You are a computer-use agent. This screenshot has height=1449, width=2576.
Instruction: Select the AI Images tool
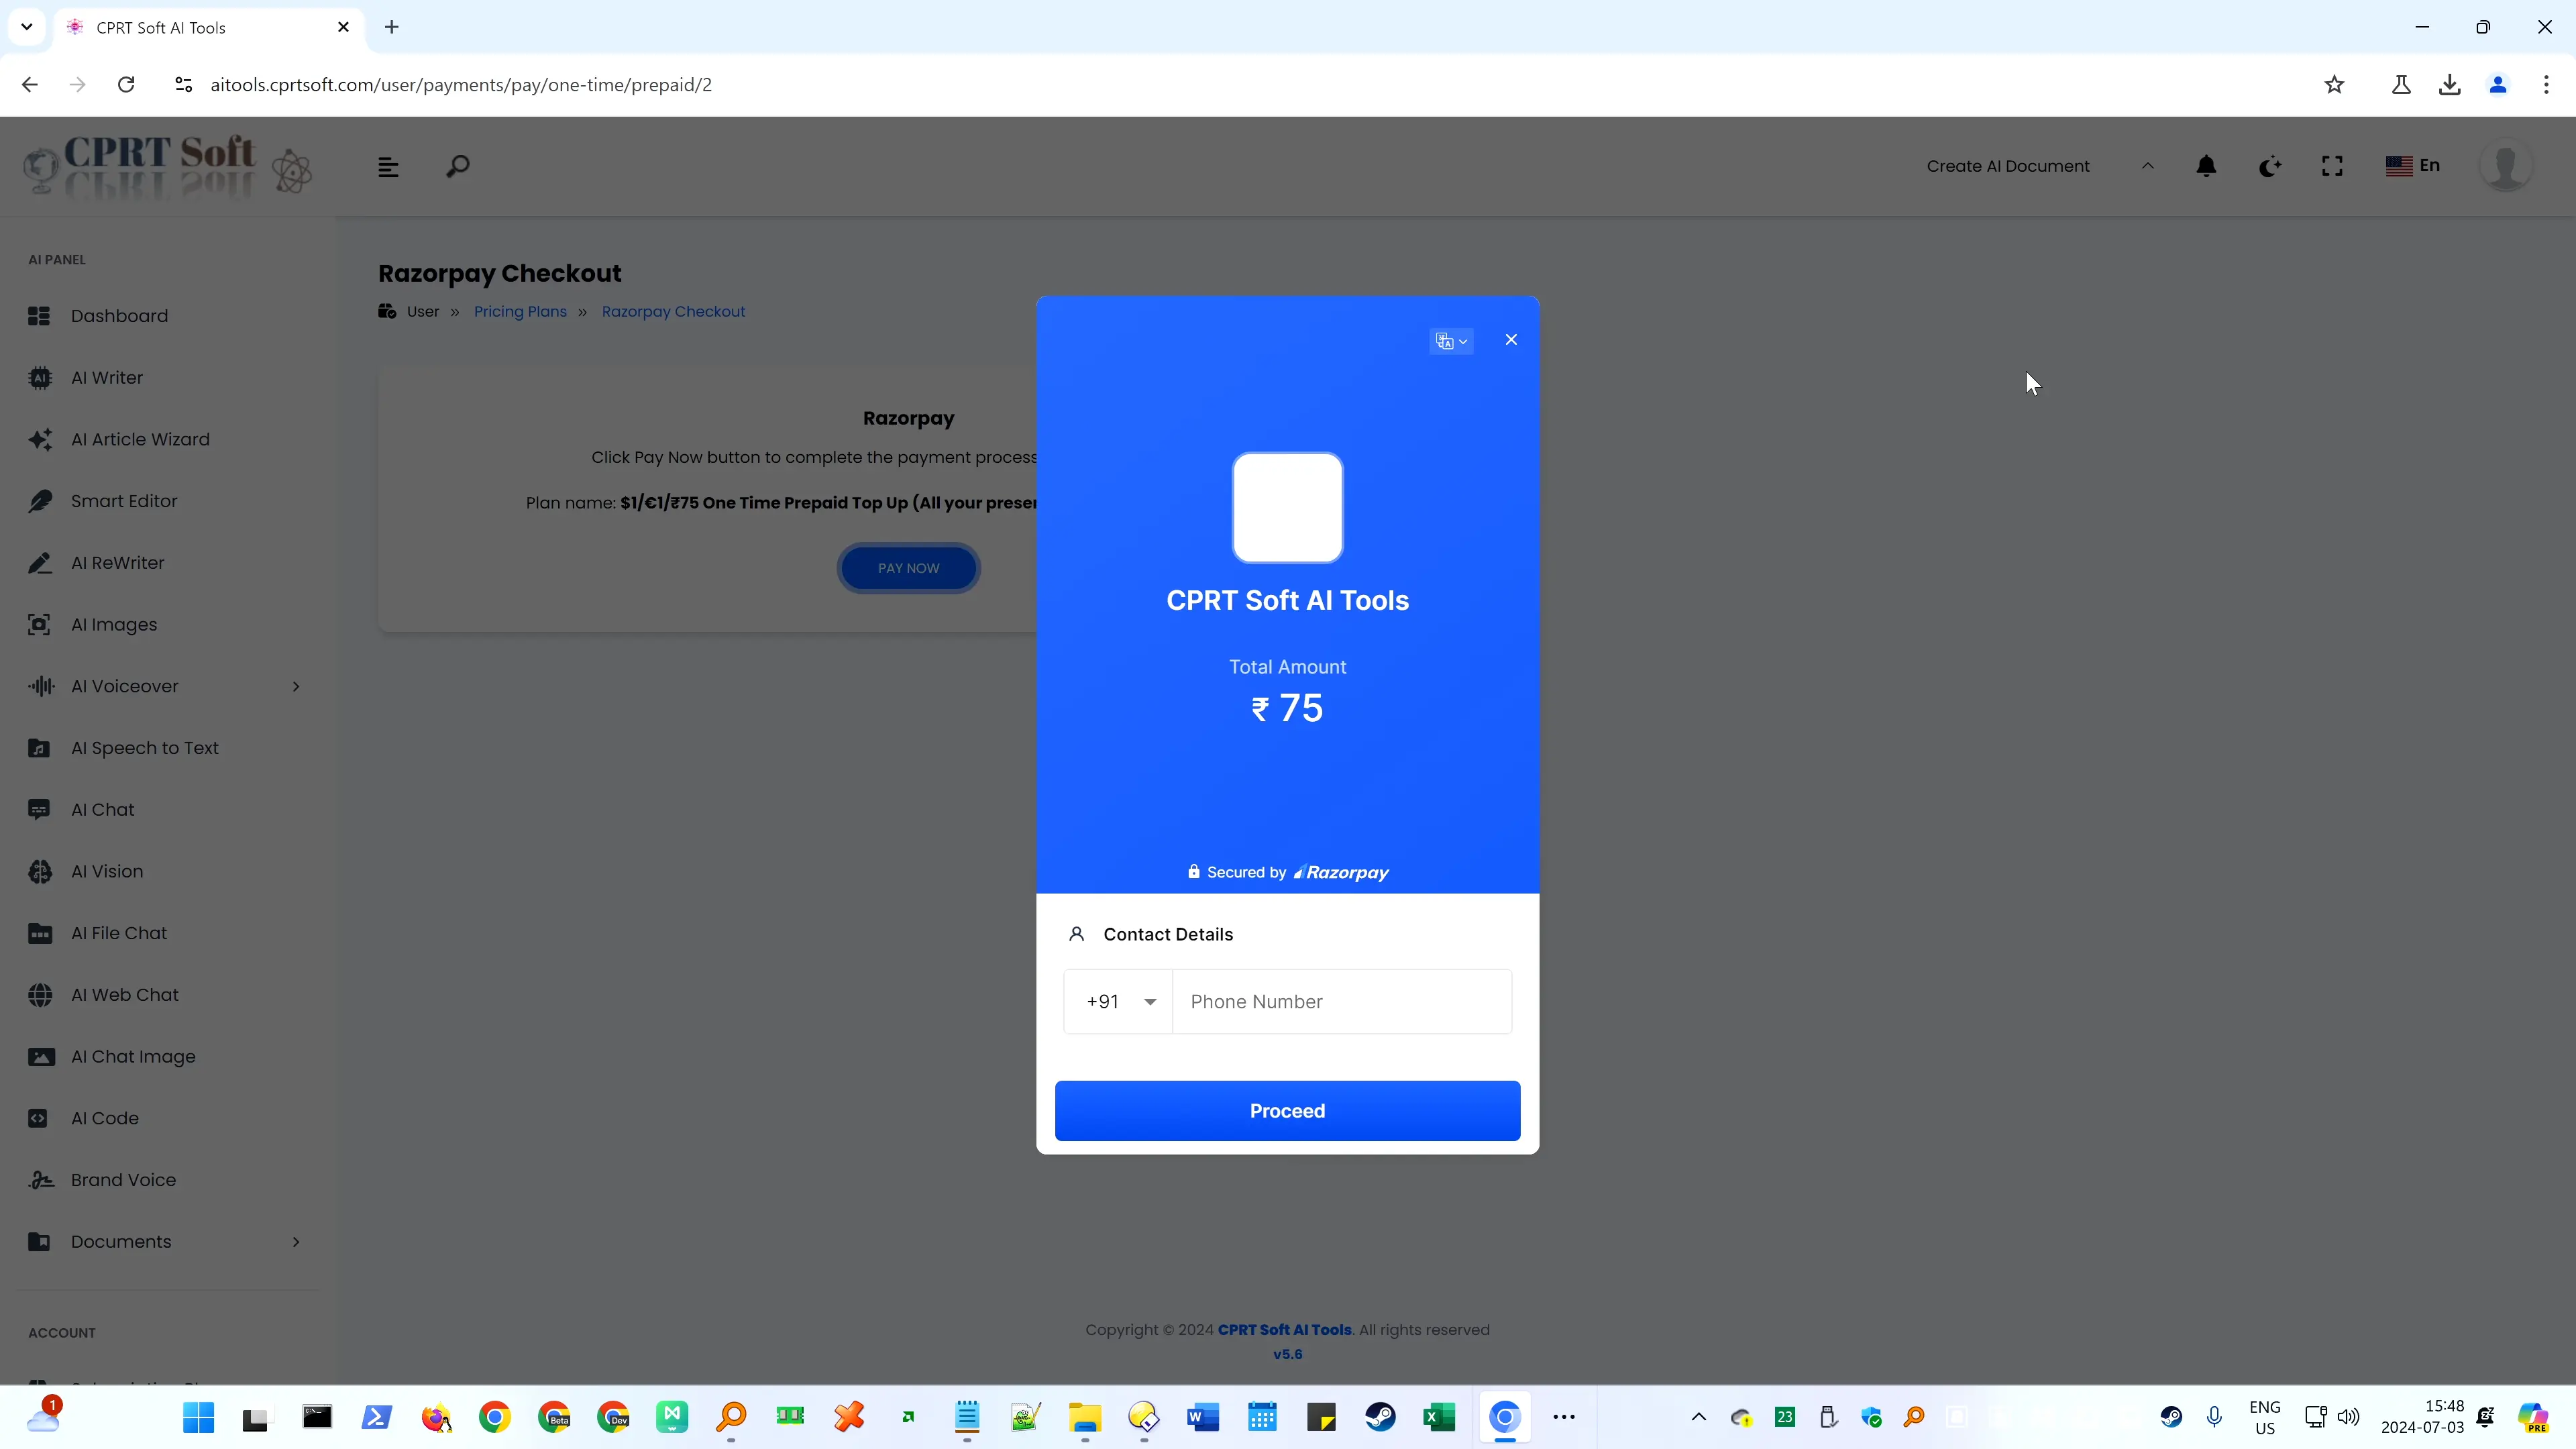point(113,623)
